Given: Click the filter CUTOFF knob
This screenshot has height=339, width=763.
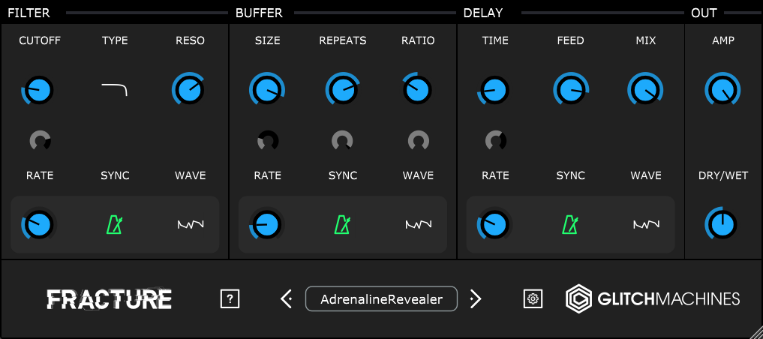Looking at the screenshot, I should pos(39,90).
